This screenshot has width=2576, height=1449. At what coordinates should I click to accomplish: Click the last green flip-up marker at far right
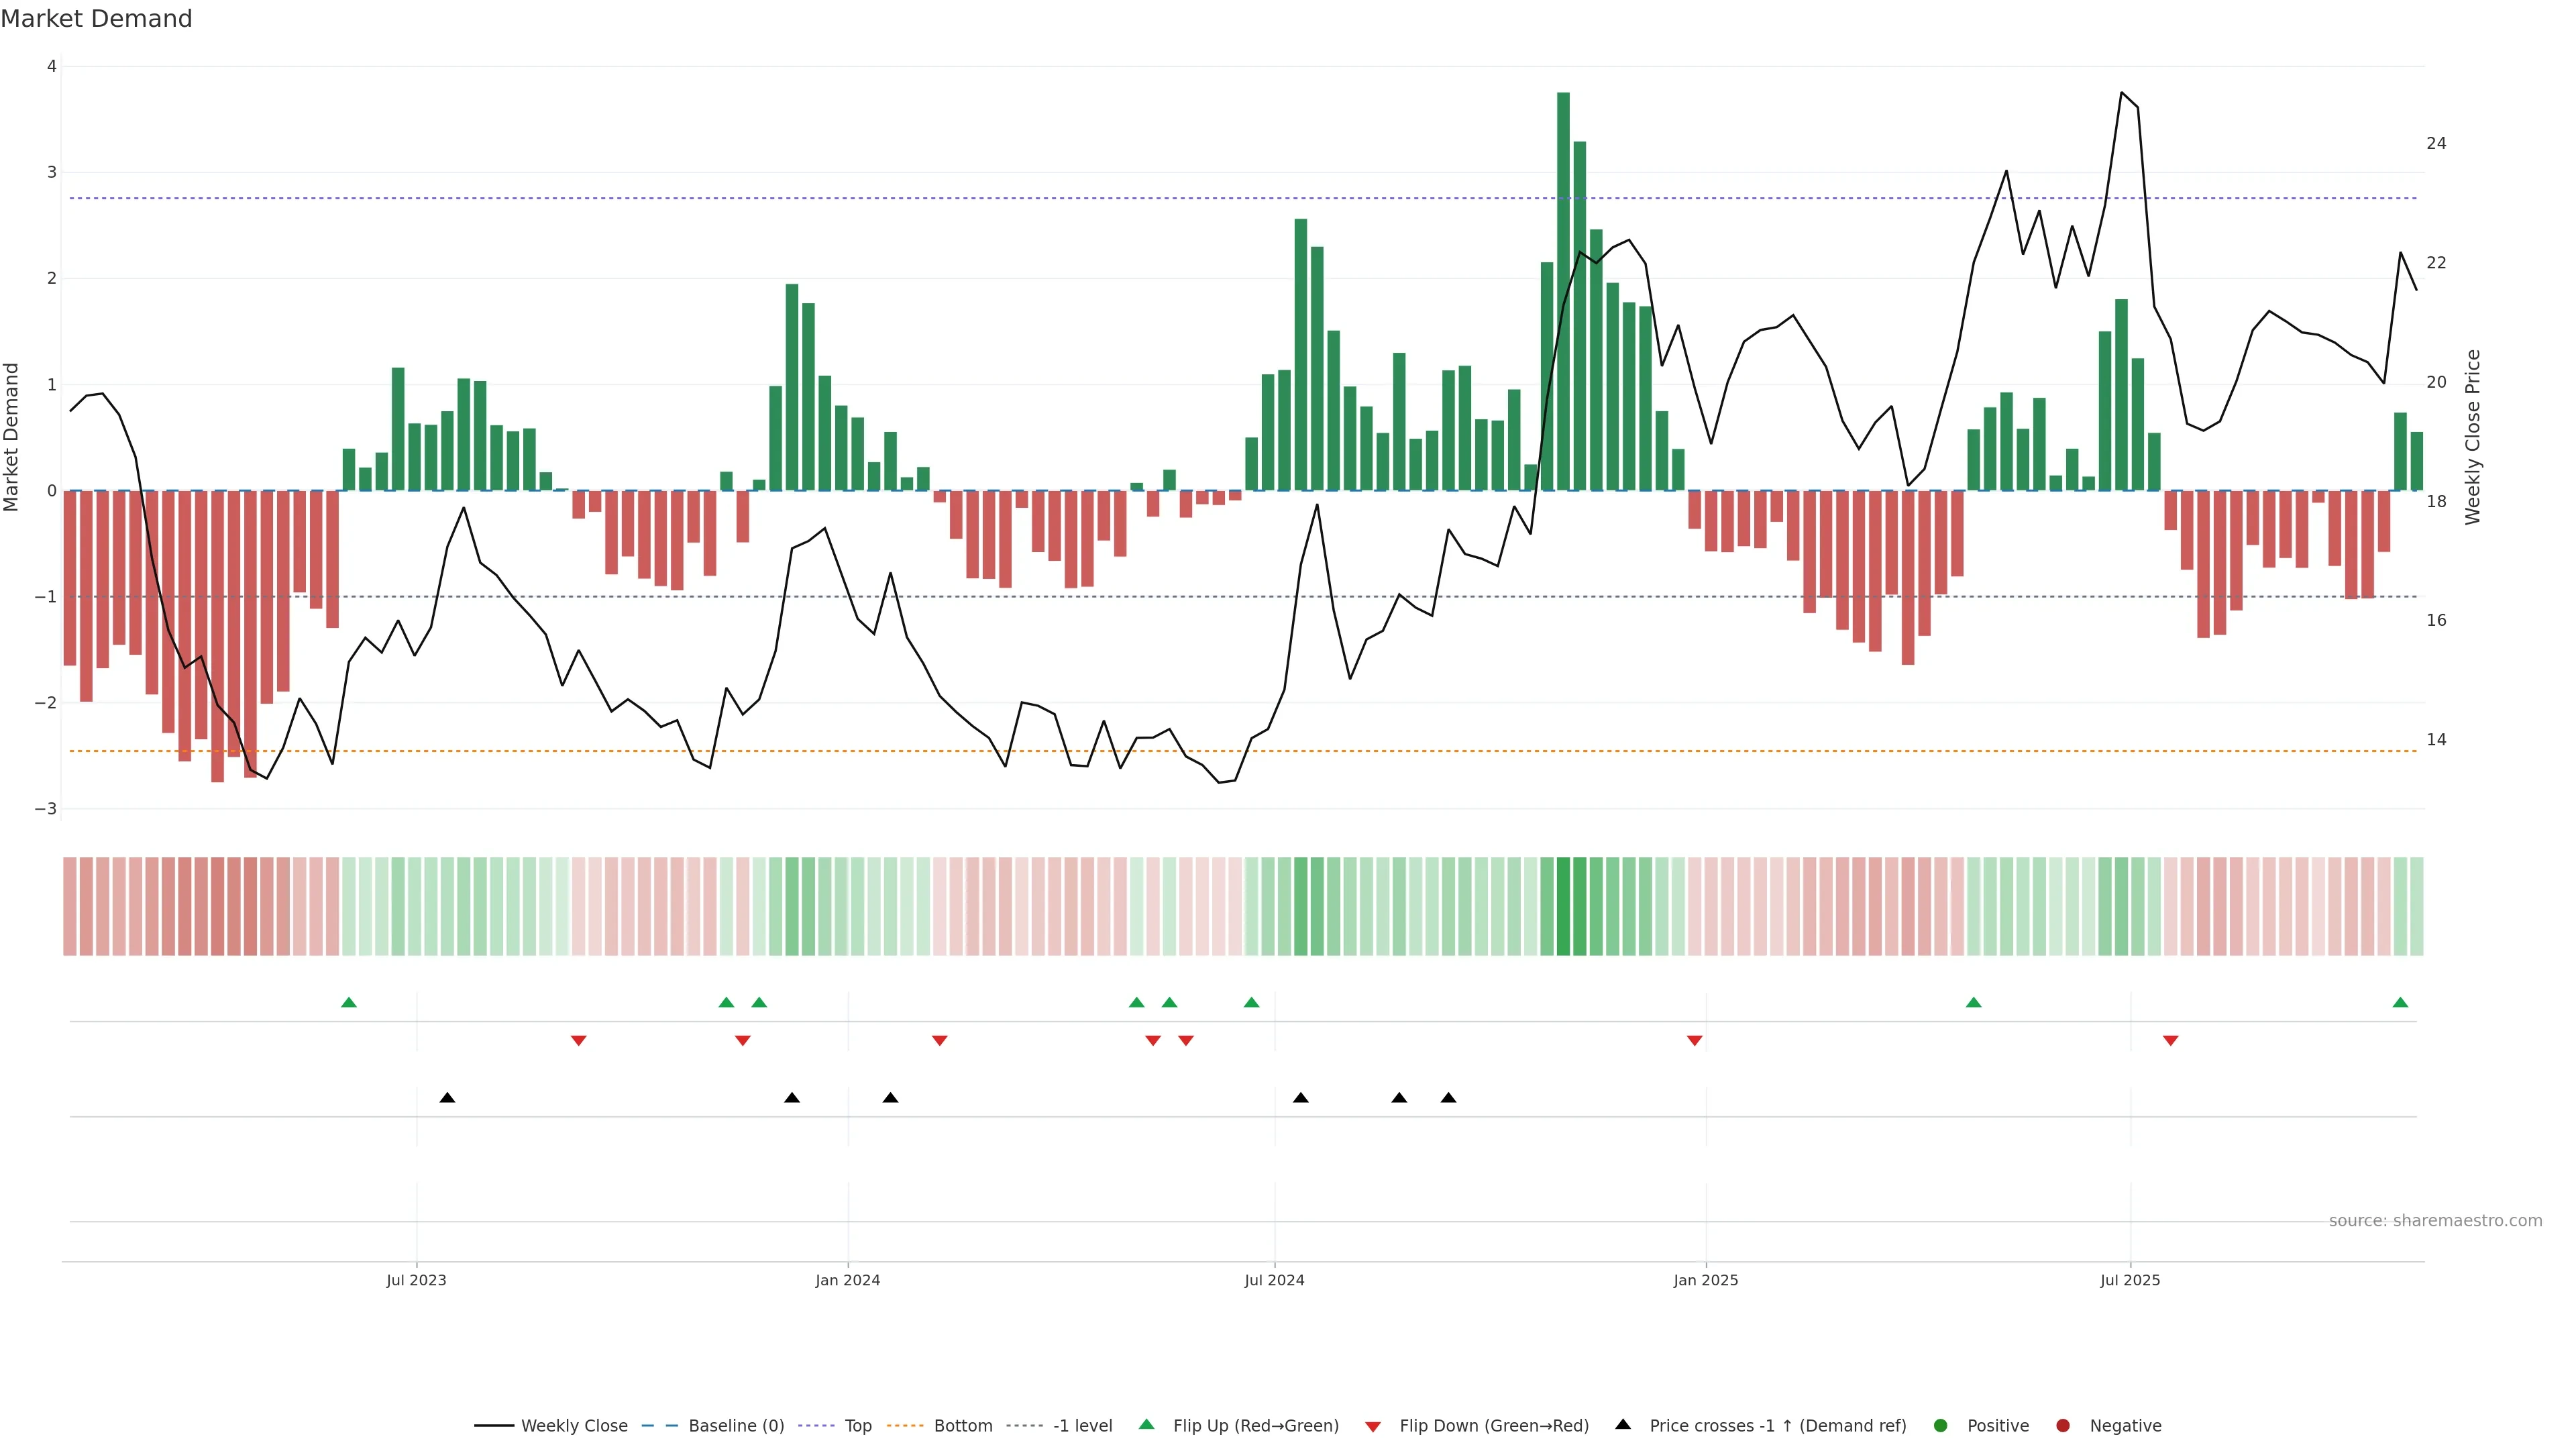click(2400, 1003)
